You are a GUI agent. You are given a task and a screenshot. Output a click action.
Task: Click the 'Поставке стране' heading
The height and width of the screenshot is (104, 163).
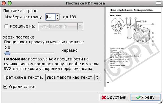click(20, 11)
